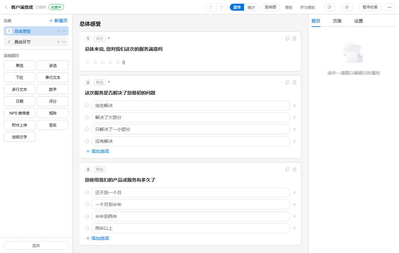Select radio button for 没有解决
The height and width of the screenshot is (253, 399).
[x=87, y=141]
